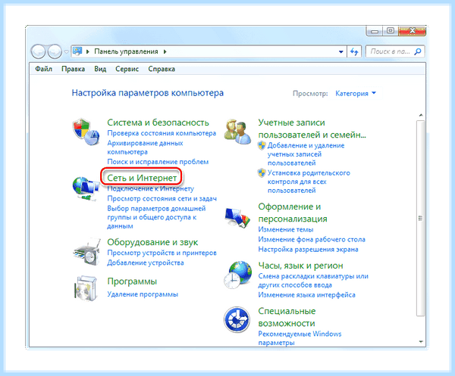This screenshot has width=455, height=376.
Task: Click the scrollbar up arrow
Action: coord(421,115)
